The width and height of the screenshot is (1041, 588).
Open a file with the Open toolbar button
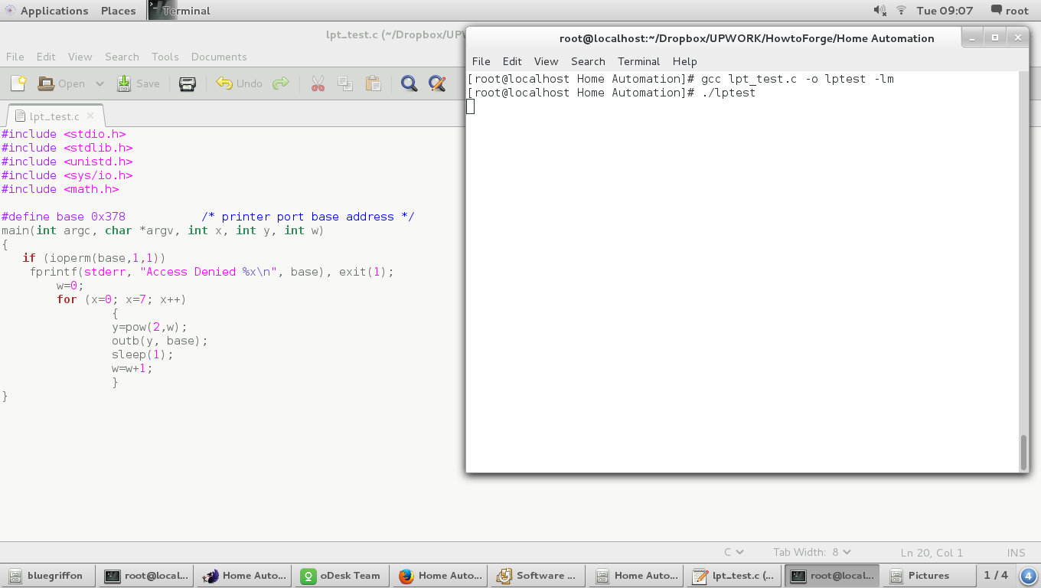61,83
